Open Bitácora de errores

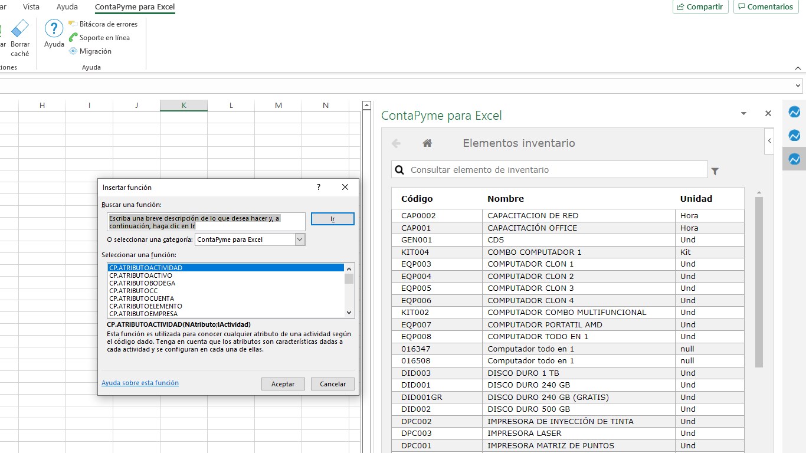click(x=103, y=24)
